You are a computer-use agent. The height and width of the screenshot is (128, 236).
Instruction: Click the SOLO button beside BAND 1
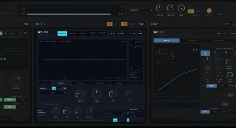(x=59, y=88)
